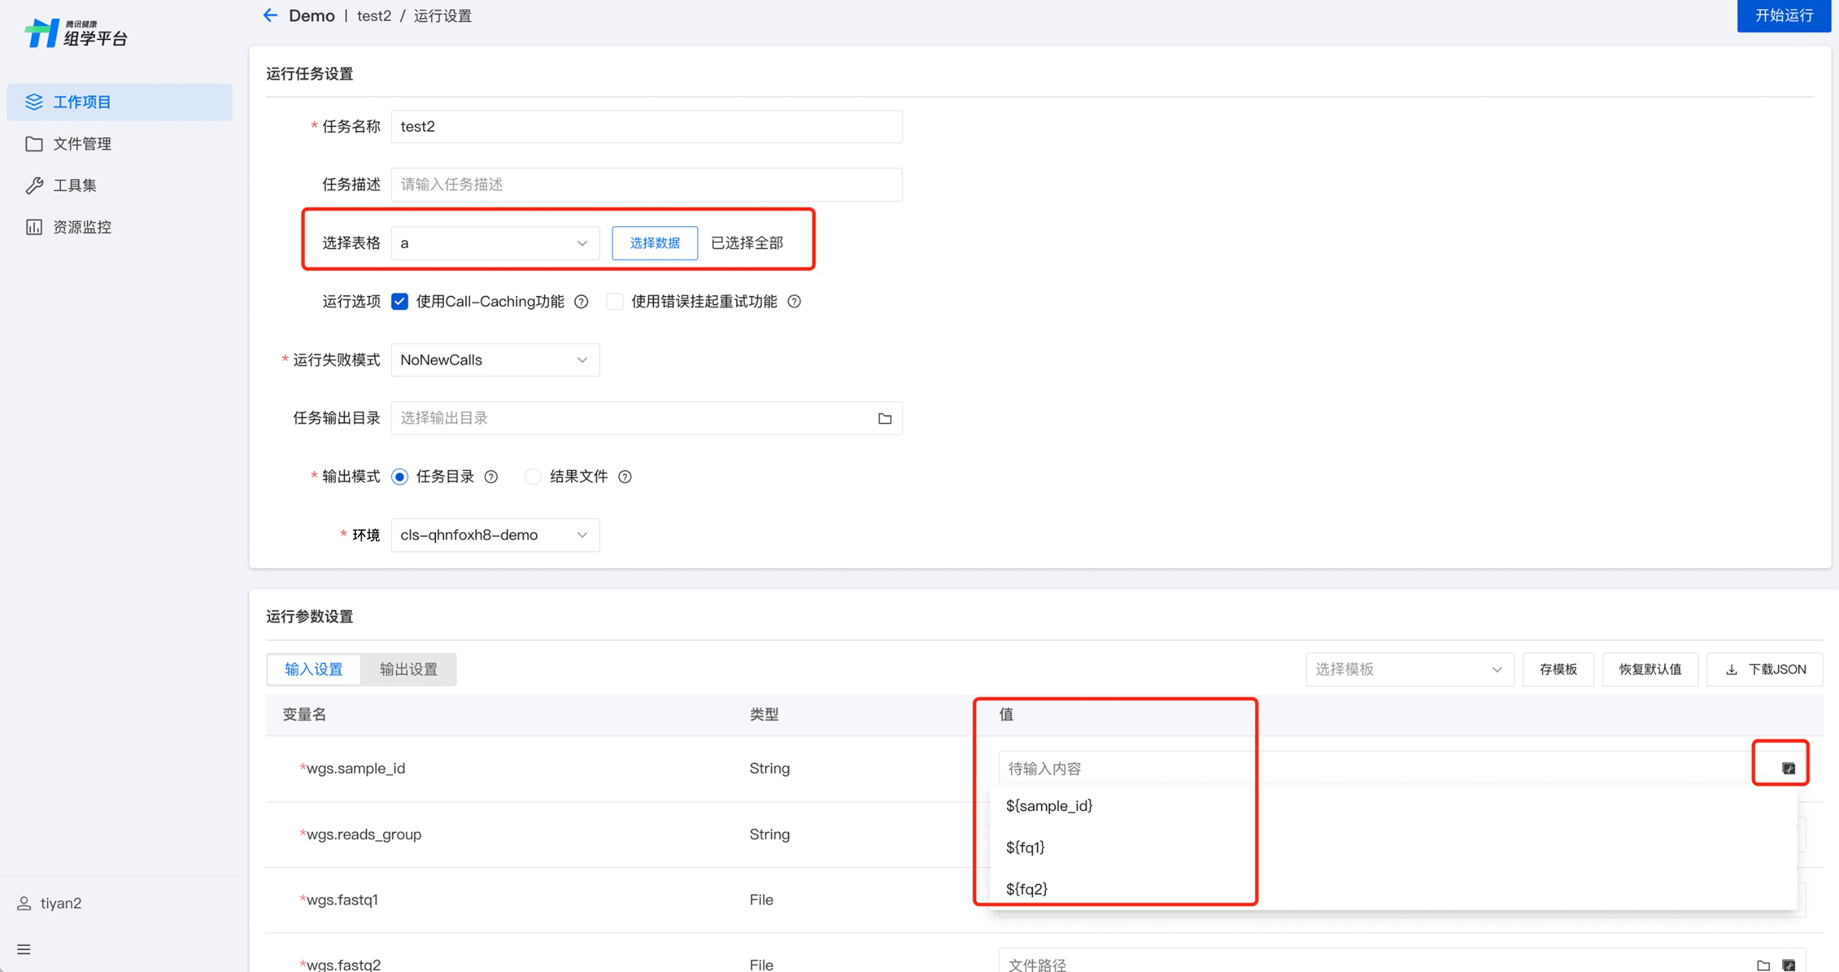This screenshot has height=972, width=1839.
Task: Click wgs.reads_group variable name
Action: (x=364, y=834)
